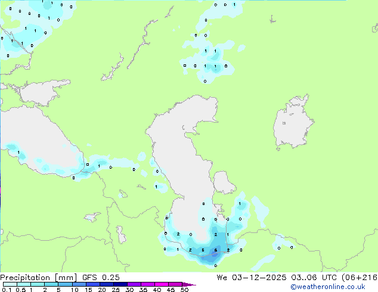Image resolution: width=378 pixels, height=292 pixels.
Task: Click the small grey bay east of the Caspian
Action: coord(223,182)
